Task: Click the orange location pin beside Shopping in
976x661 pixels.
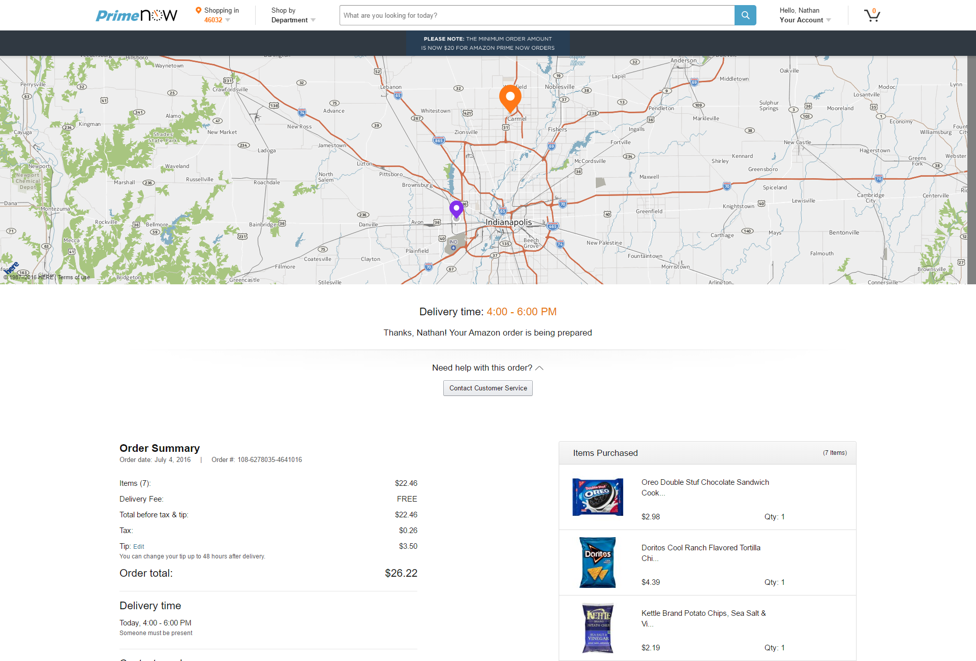Action: tap(198, 10)
